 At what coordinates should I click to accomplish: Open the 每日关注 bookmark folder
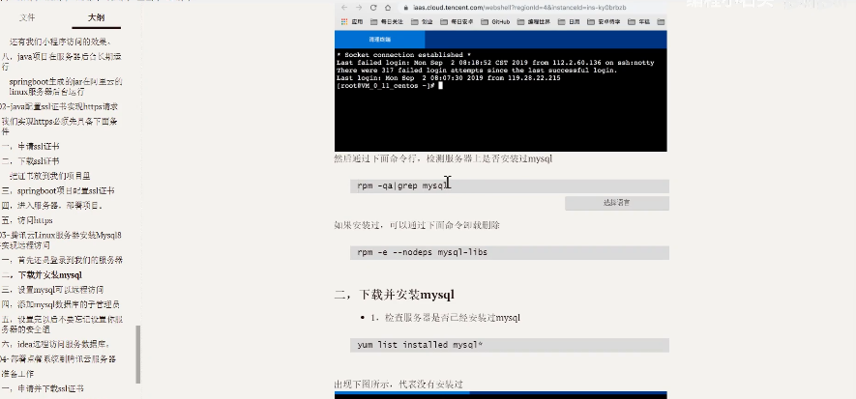coord(387,22)
